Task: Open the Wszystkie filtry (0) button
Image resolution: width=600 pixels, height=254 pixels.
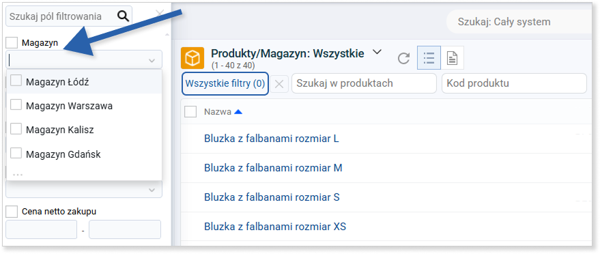Action: 225,83
